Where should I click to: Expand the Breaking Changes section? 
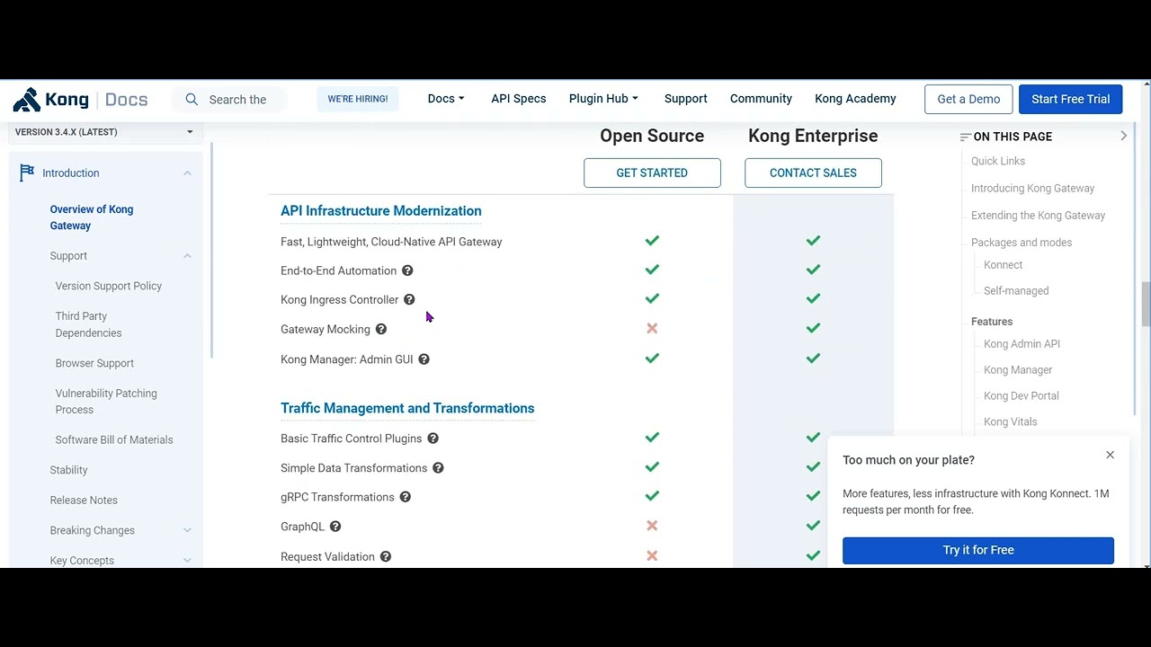187,530
